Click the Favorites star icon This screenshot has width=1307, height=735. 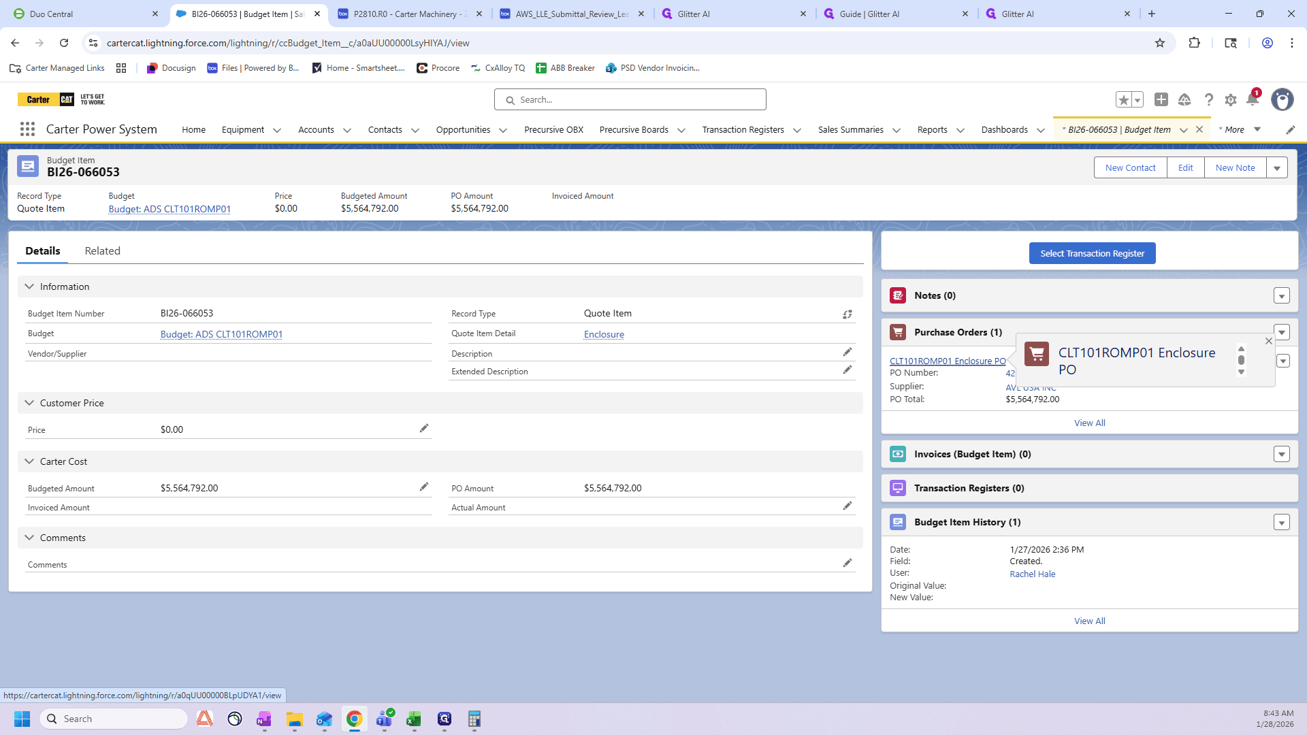pyautogui.click(x=1123, y=100)
